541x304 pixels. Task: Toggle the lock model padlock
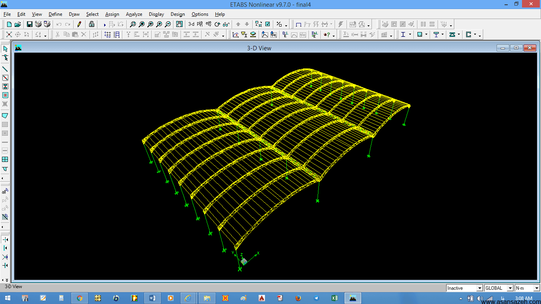click(91, 24)
